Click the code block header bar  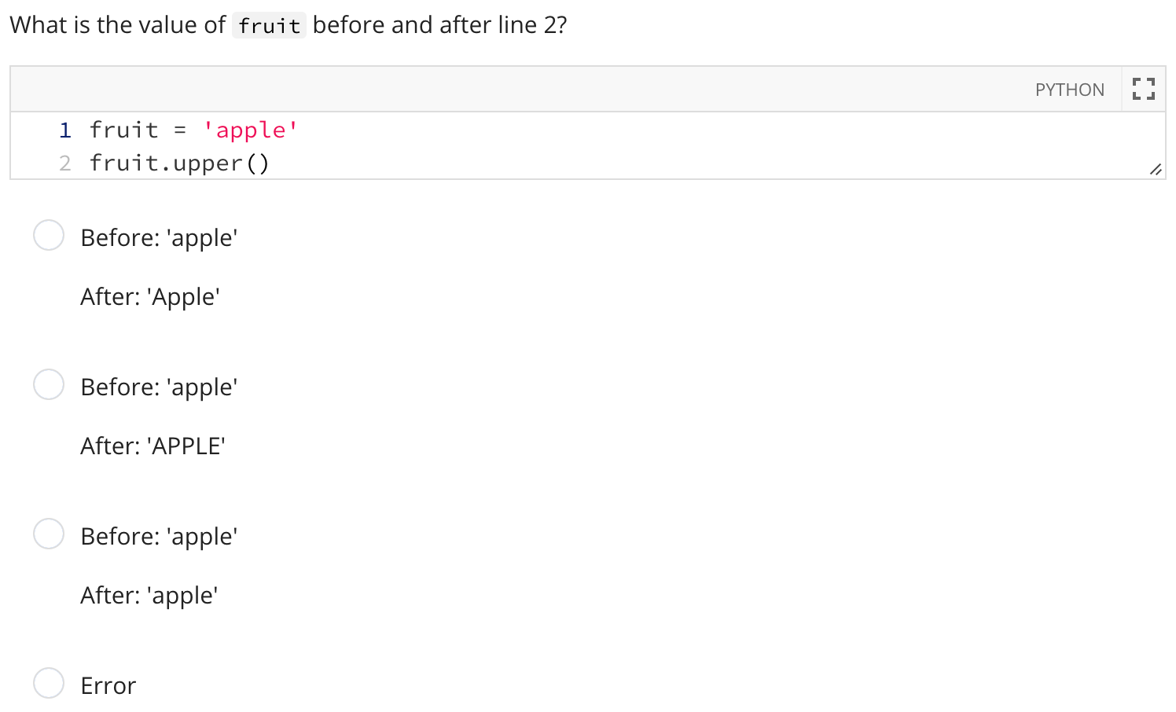point(550,88)
